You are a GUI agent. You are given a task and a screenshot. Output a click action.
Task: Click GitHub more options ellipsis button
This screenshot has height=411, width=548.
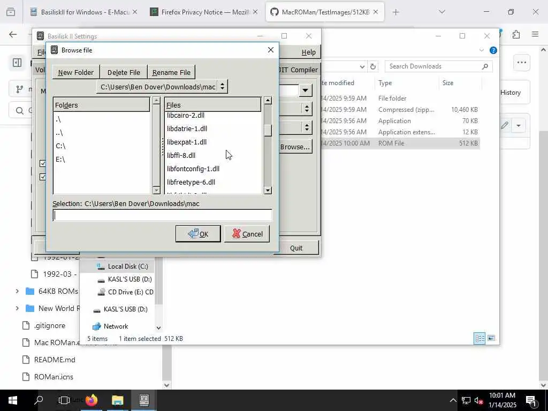(521, 63)
